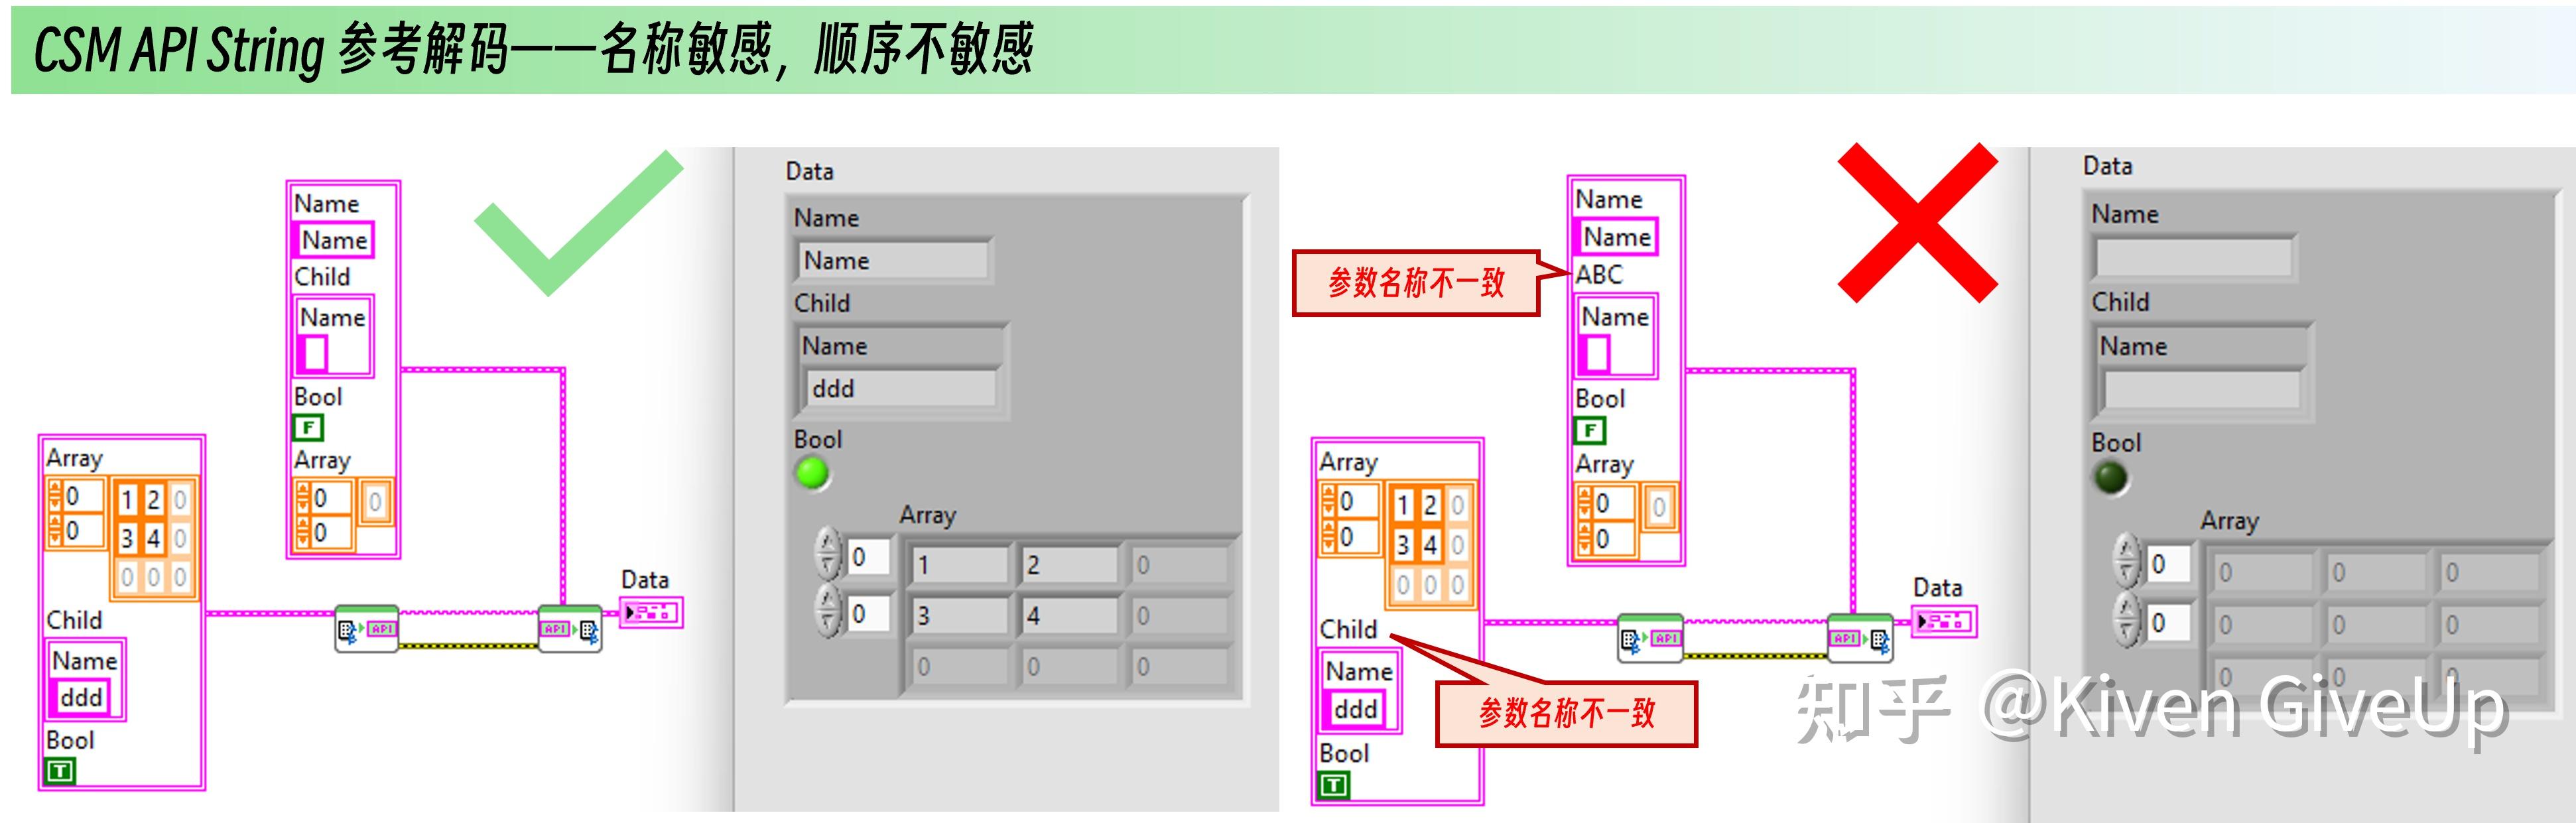Select the data-to-API-string VI in the red-X diagram
The image size is (2576, 823).
tap(1650, 637)
